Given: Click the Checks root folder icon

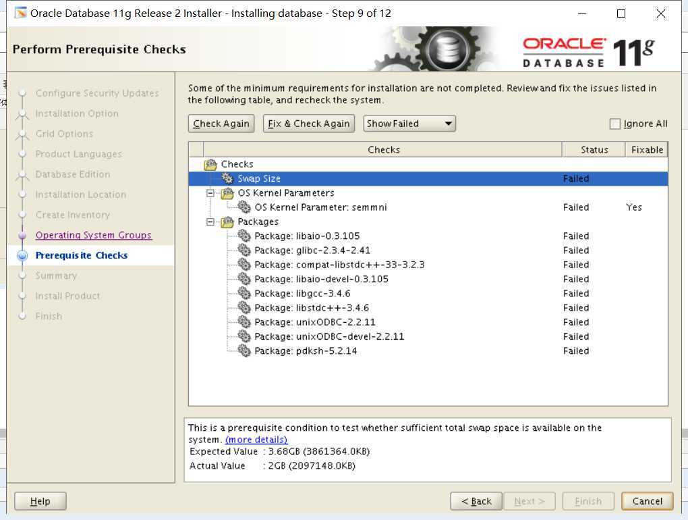Looking at the screenshot, I should pyautogui.click(x=210, y=164).
